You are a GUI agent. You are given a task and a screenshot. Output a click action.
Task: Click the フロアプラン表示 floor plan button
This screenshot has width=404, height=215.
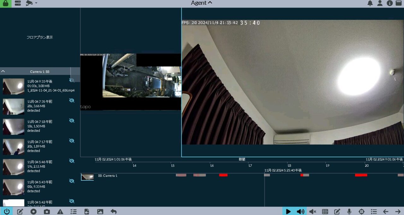[x=40, y=37]
